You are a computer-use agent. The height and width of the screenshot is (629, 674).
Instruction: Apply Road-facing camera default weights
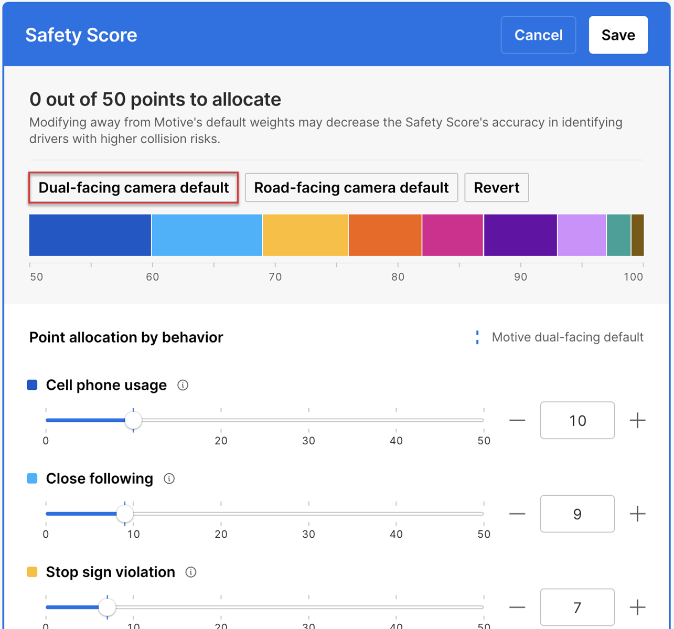pos(351,188)
